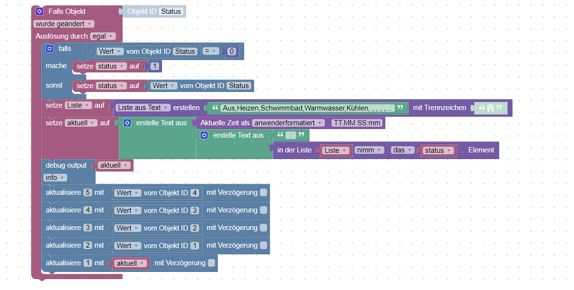The width and height of the screenshot is (574, 290).
Task: Click the number 0 value field
Action: tap(232, 51)
